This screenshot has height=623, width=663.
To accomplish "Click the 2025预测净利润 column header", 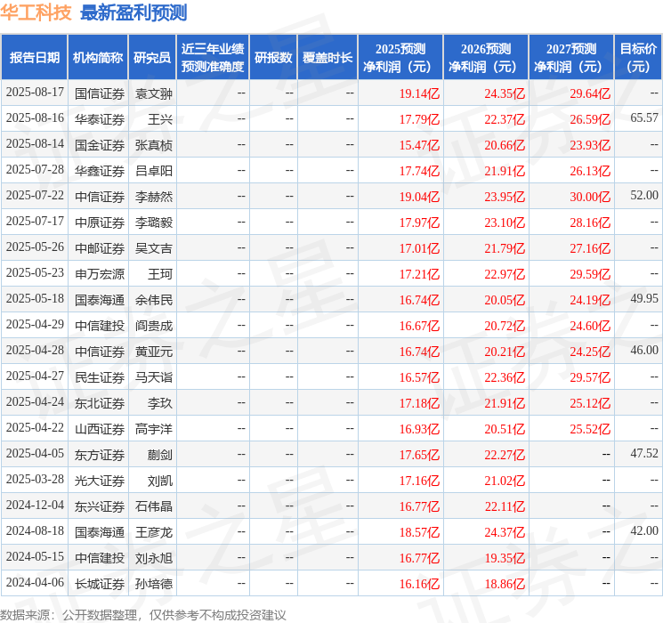I will pyautogui.click(x=400, y=58).
